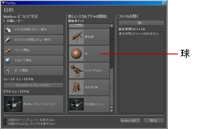Select the lizard 爬虫類 thumbnail
Viewport: 206px width, 129px height.
76,37
